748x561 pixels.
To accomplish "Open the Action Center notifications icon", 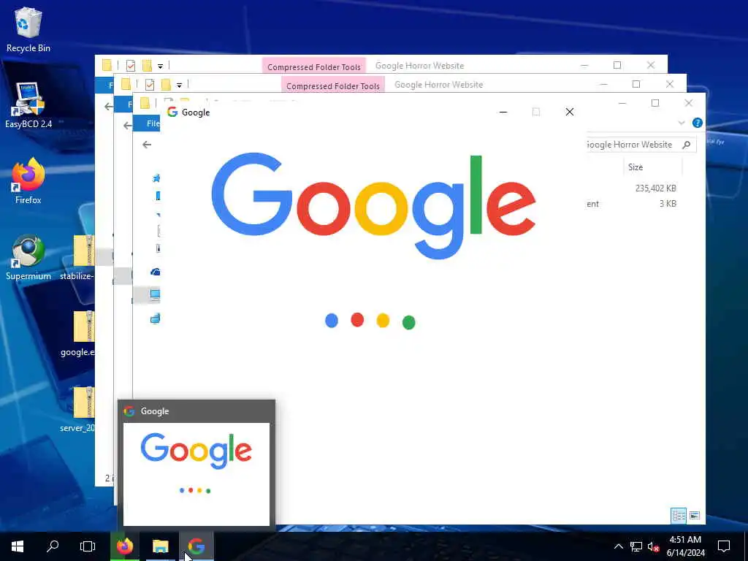I will (x=724, y=546).
